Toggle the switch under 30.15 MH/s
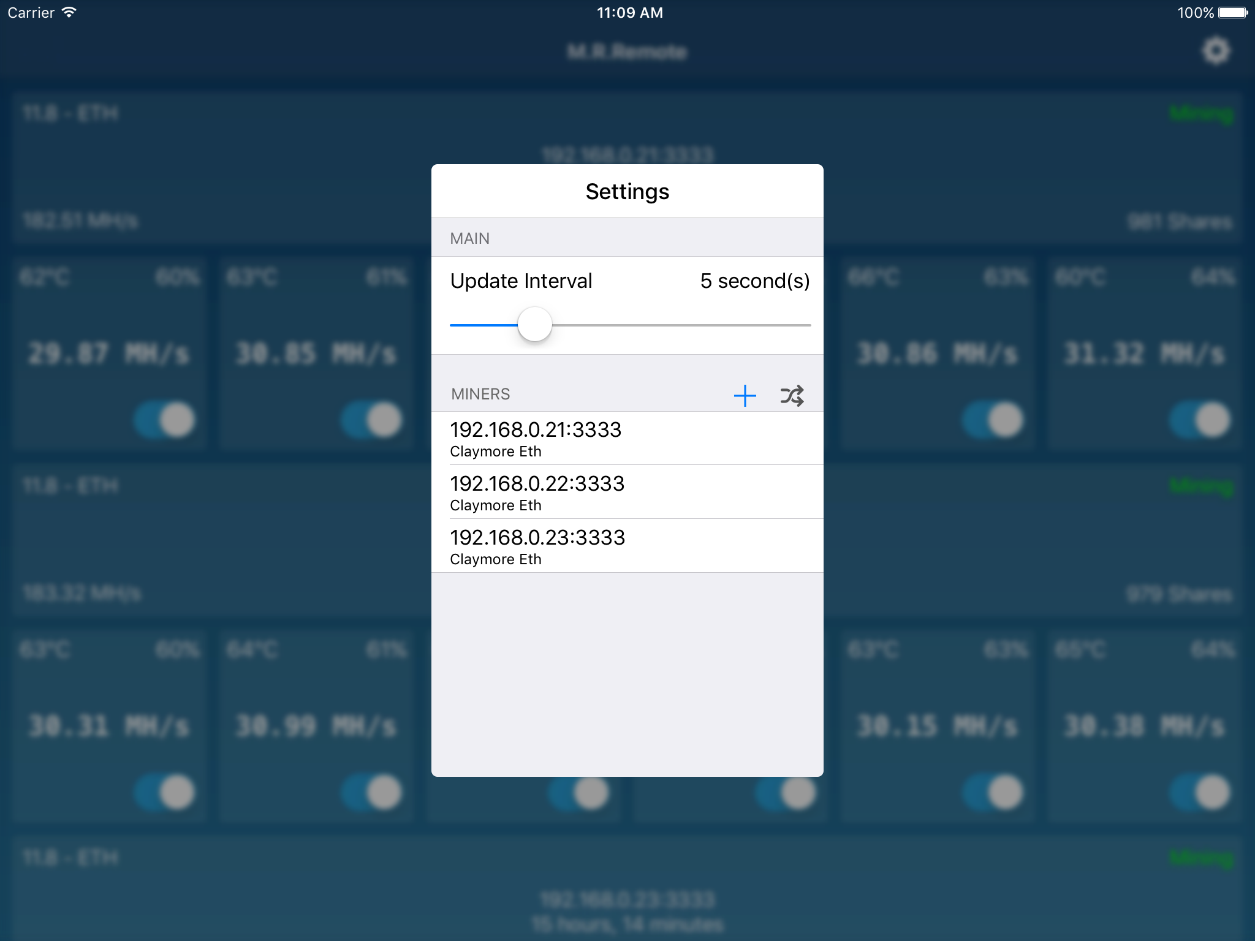The image size is (1255, 941). [993, 793]
